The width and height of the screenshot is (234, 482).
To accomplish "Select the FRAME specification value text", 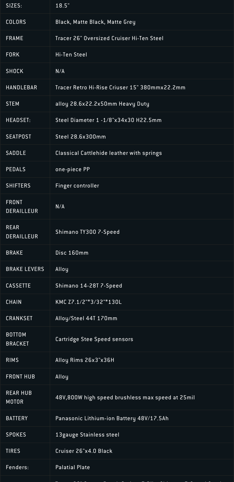I will (109, 38).
